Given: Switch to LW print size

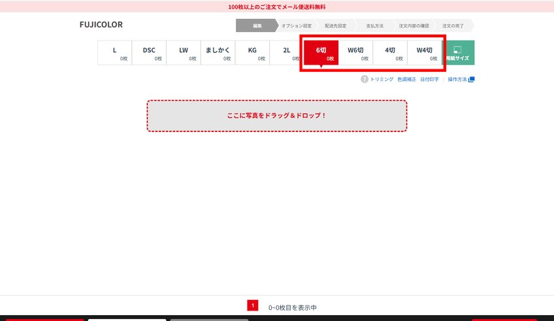Looking at the screenshot, I should click(x=184, y=53).
